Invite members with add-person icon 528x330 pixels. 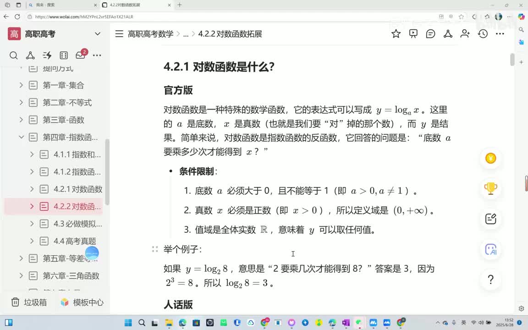click(x=465, y=33)
